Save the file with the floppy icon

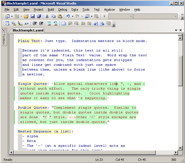tap(33, 16)
